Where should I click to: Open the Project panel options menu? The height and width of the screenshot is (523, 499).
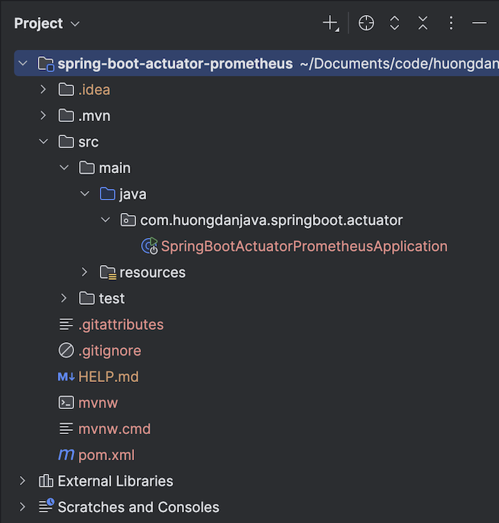click(451, 24)
